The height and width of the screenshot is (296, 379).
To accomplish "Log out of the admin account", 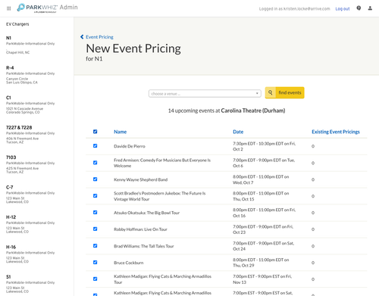I will pos(343,9).
